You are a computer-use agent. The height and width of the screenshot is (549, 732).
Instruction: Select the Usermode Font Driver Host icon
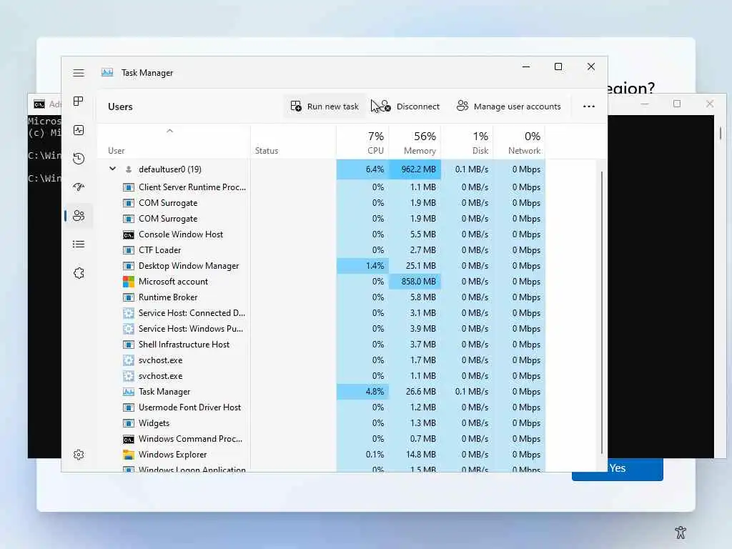[x=129, y=407]
